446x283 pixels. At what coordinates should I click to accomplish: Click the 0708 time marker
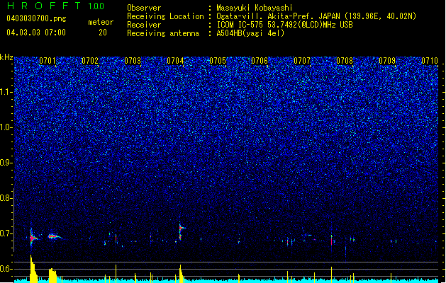pos(345,61)
